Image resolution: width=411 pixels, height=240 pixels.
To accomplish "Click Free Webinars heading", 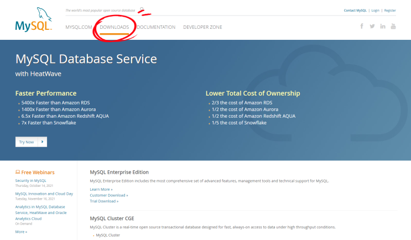I will pos(38,172).
